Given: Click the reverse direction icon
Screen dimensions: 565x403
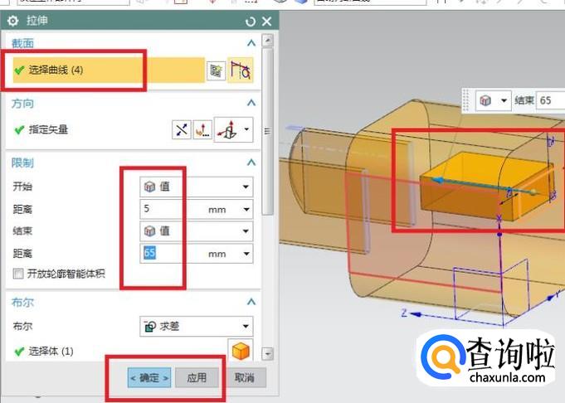Looking at the screenshot, I should [181, 129].
